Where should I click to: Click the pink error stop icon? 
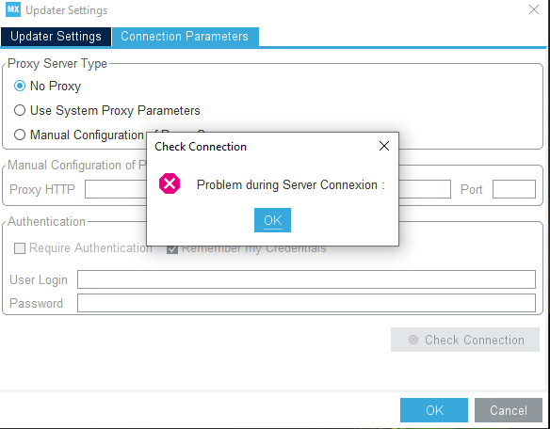tap(170, 183)
